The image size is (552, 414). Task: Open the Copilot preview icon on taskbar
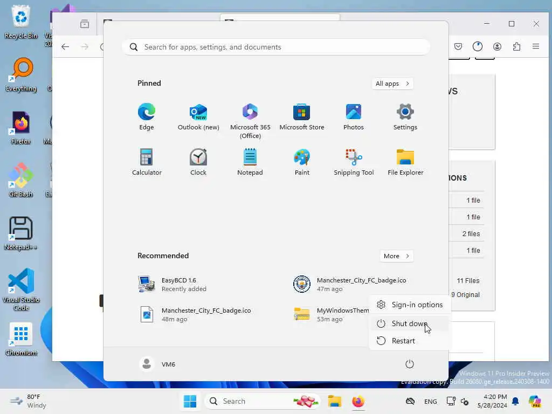(535, 401)
